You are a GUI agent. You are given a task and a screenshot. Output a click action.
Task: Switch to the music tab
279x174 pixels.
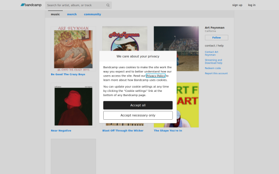click(55, 14)
